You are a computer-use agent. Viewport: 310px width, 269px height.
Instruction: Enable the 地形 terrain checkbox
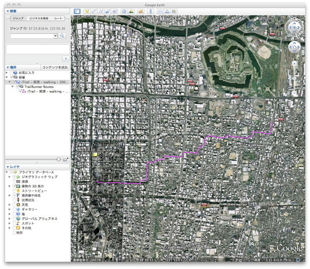[14, 233]
